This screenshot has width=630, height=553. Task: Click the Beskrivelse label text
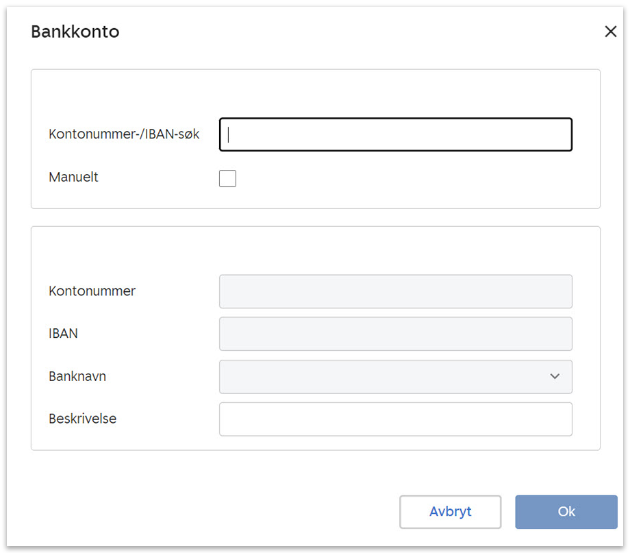(82, 419)
